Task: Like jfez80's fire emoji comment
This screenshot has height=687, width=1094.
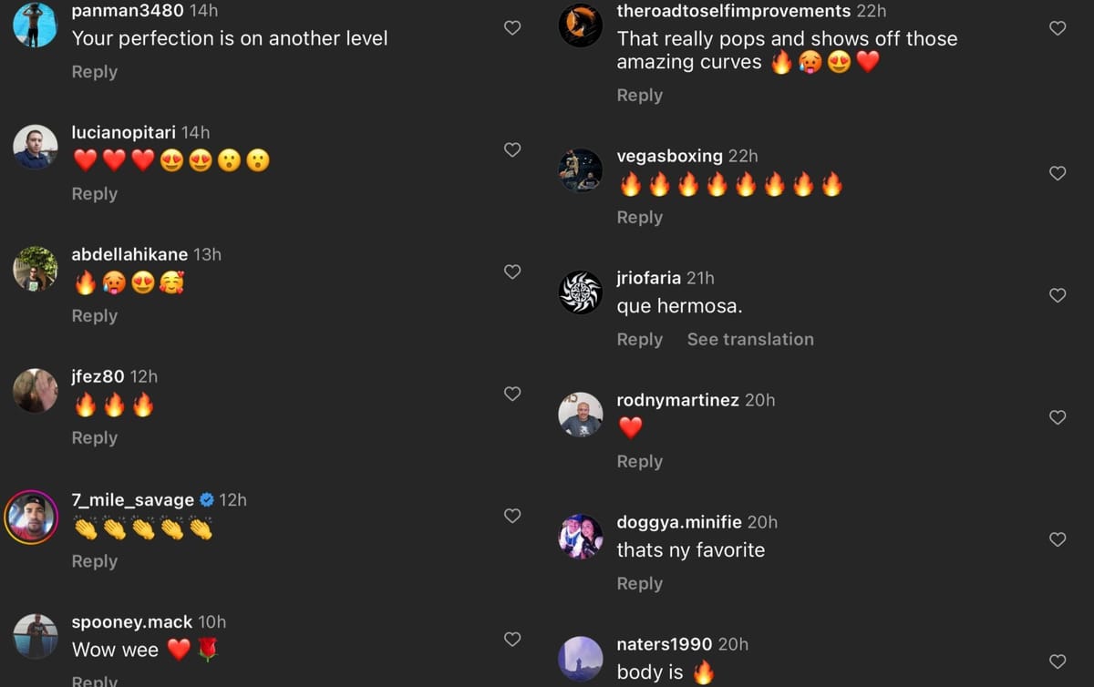Action: point(512,394)
